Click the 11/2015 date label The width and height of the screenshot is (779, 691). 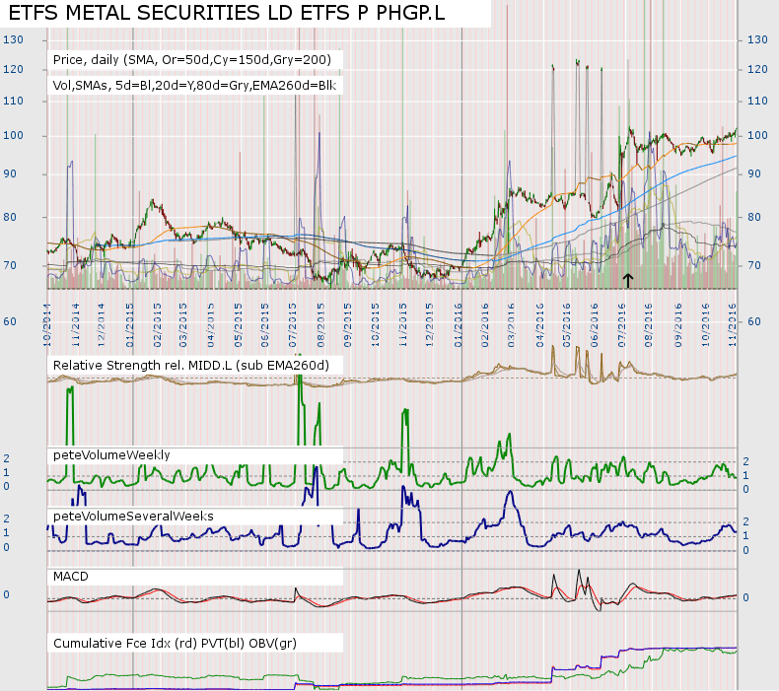pos(403,325)
